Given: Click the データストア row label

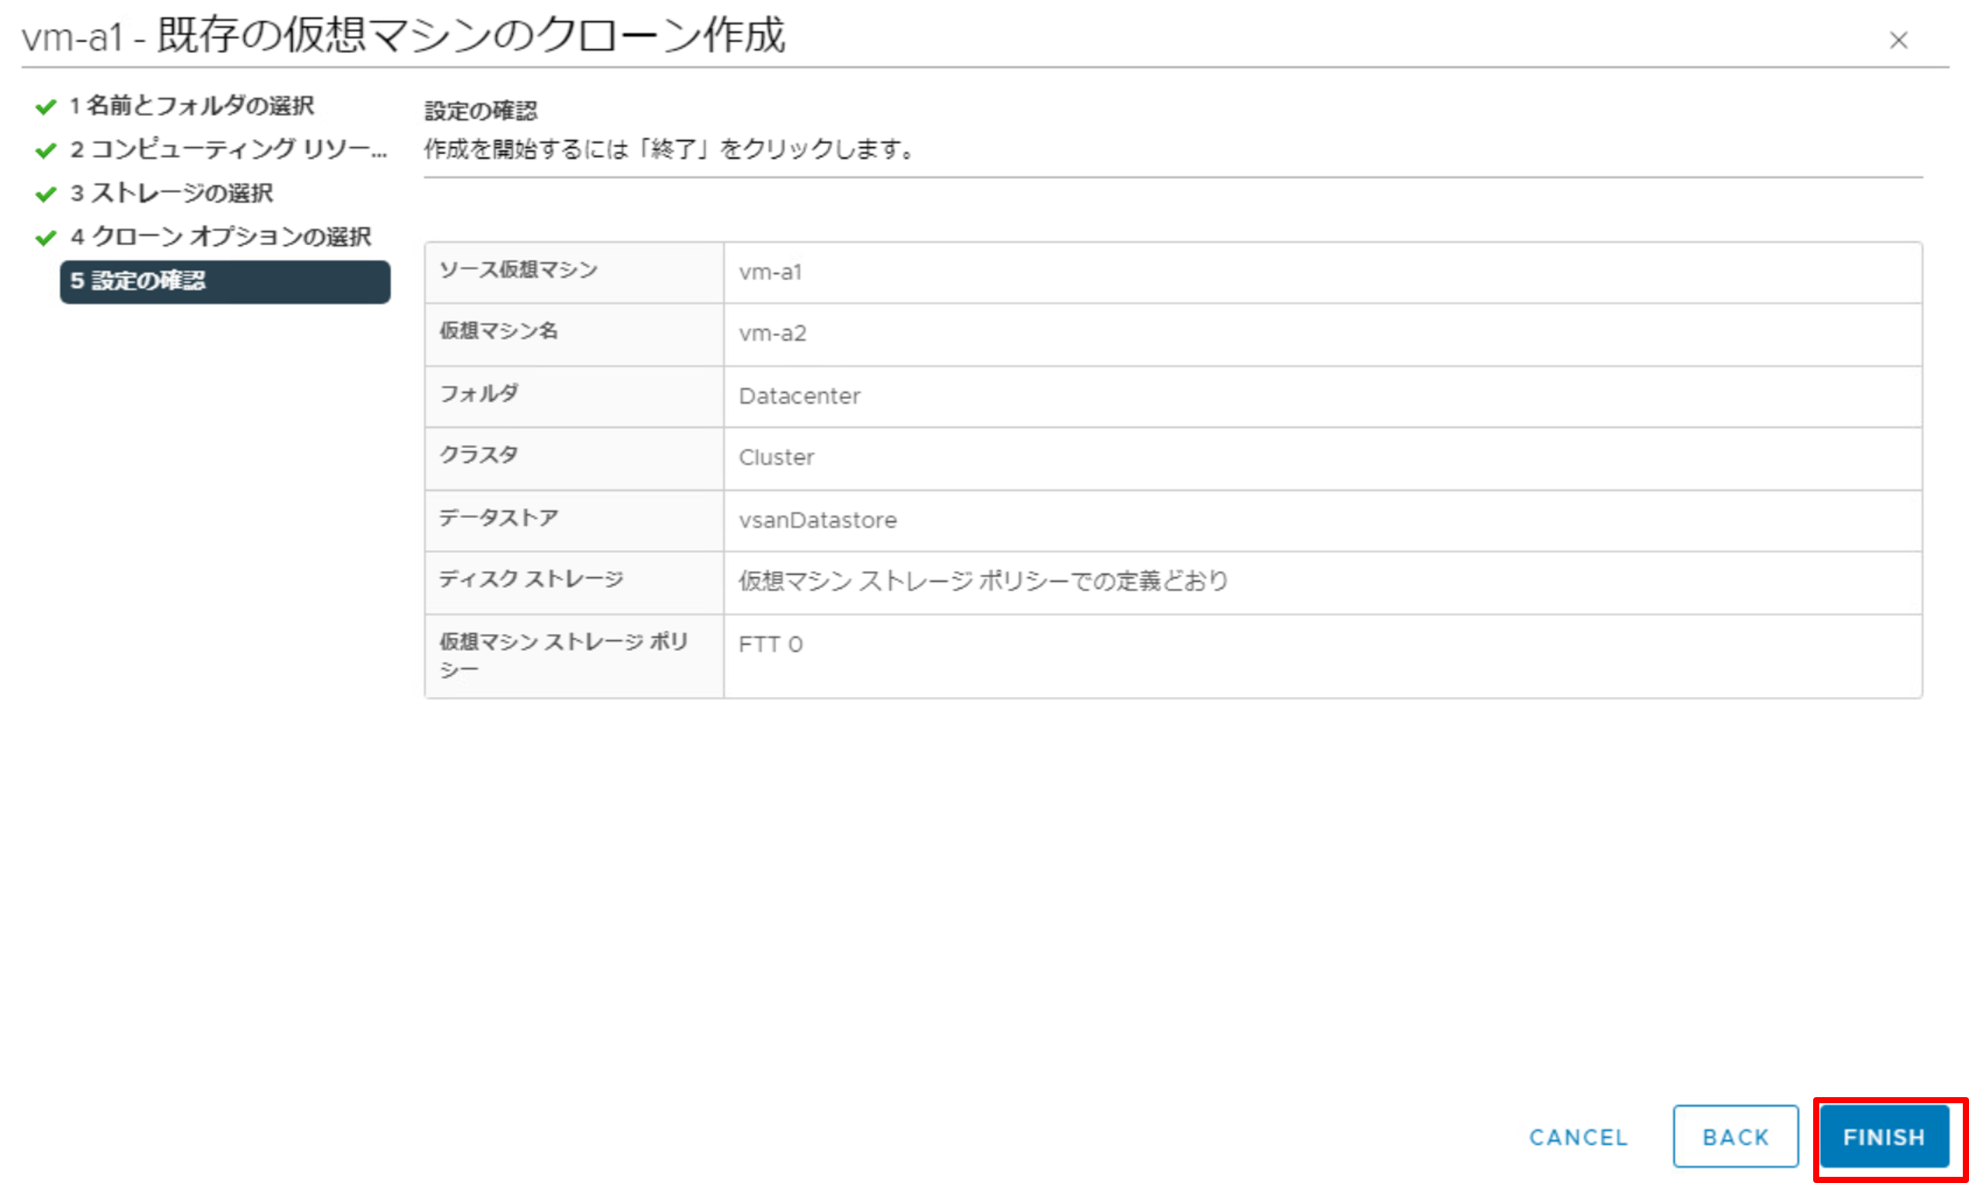Looking at the screenshot, I should point(499,517).
